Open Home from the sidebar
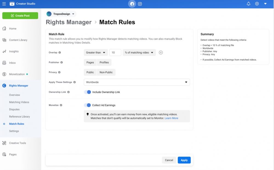Viewport: 274px width, 170px height. coord(12,28)
